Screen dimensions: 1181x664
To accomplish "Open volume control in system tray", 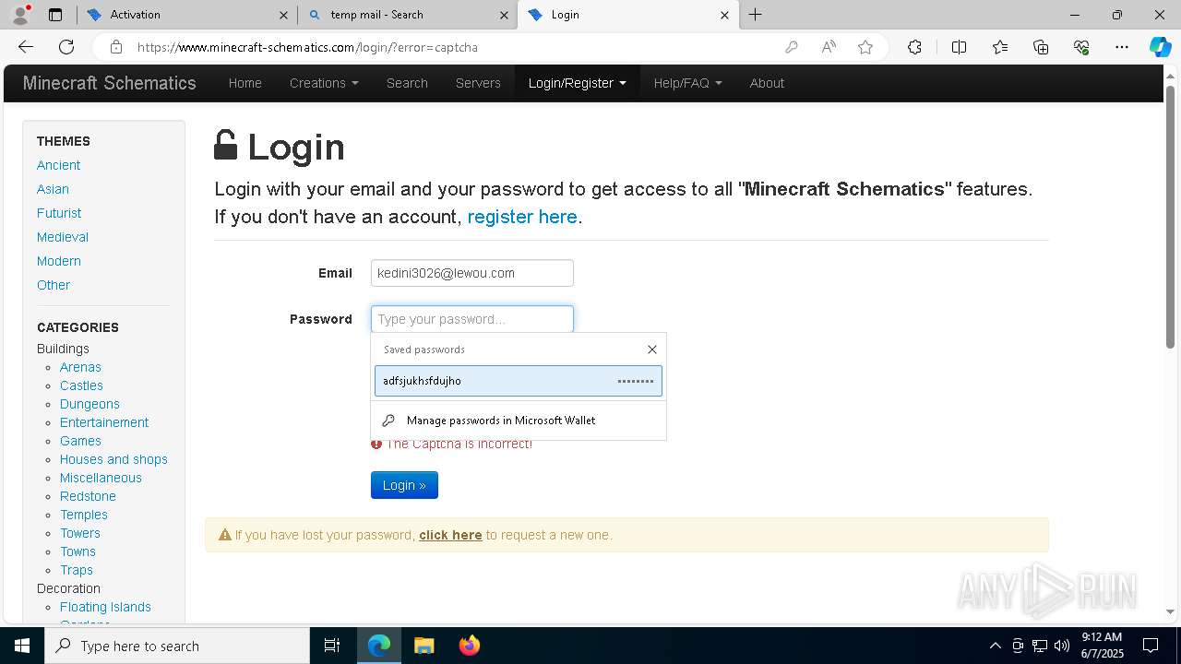I will coord(1062,646).
